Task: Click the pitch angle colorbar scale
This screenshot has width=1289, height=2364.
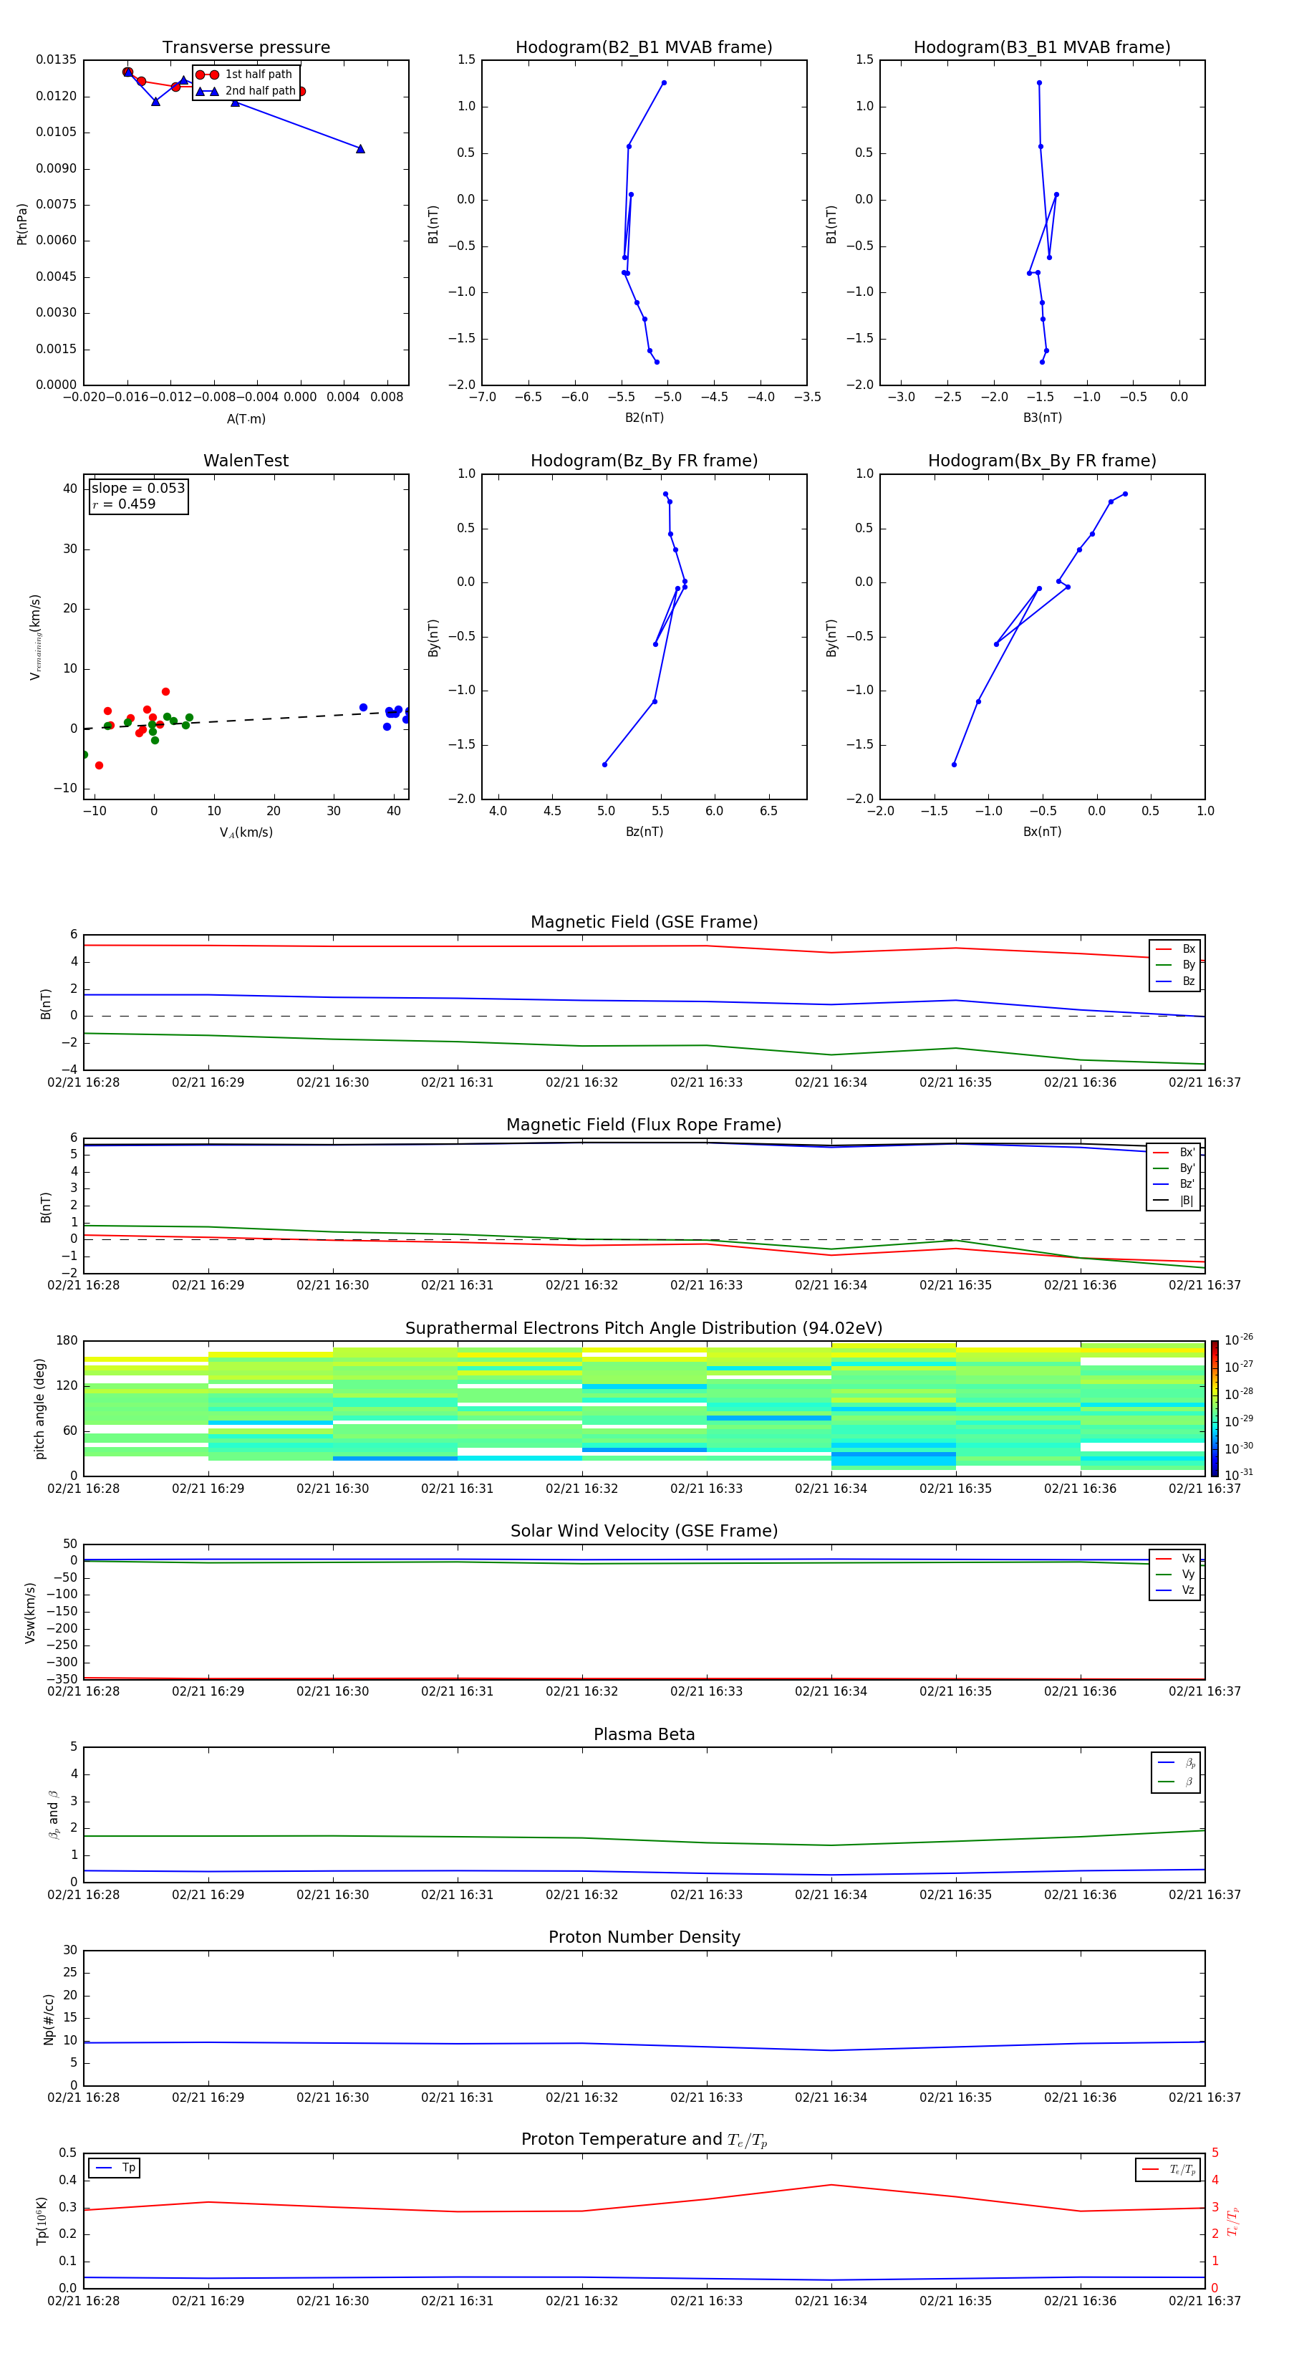Action: tap(1214, 1408)
